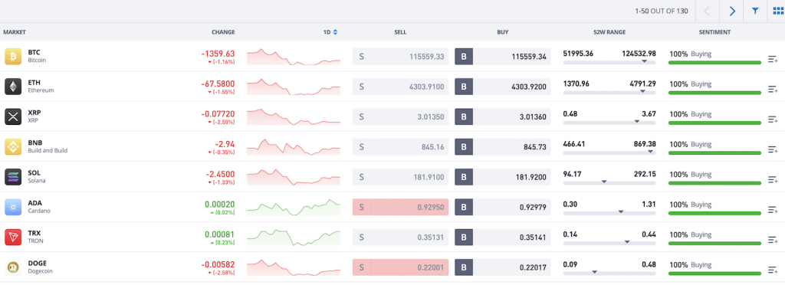Screen dimensions: 785x285
Task: Buy TRX at 0.35141
Action: click(503, 237)
